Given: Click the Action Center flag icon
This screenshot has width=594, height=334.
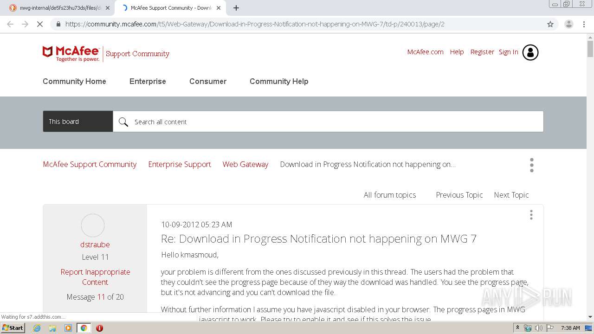Looking at the screenshot, I should pos(550,328).
